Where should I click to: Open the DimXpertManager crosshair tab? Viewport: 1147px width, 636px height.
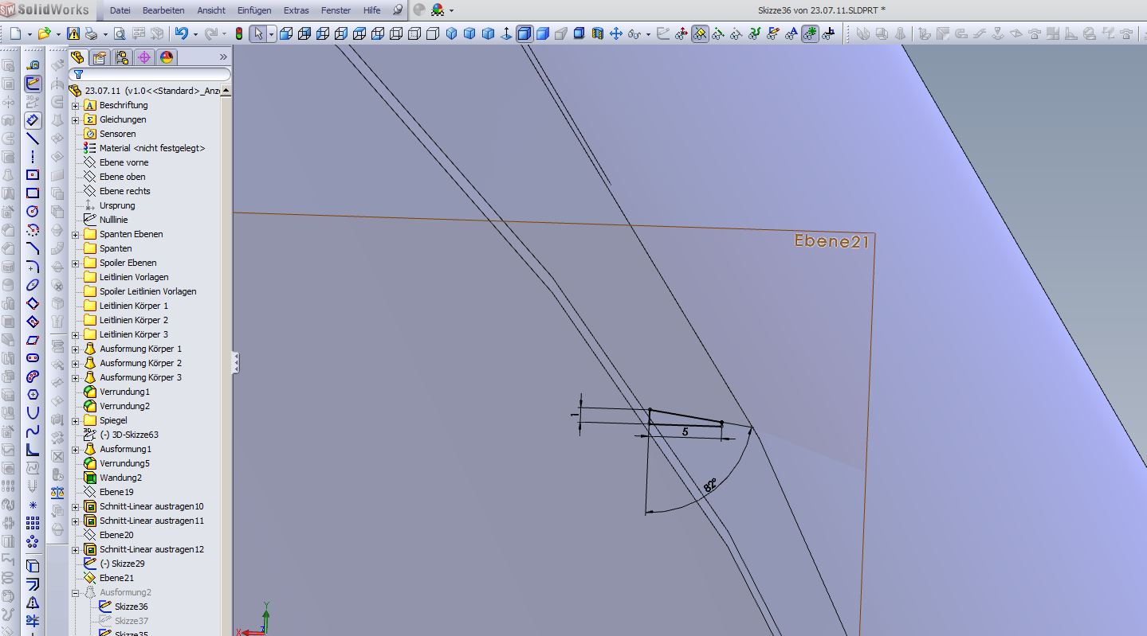coord(144,57)
